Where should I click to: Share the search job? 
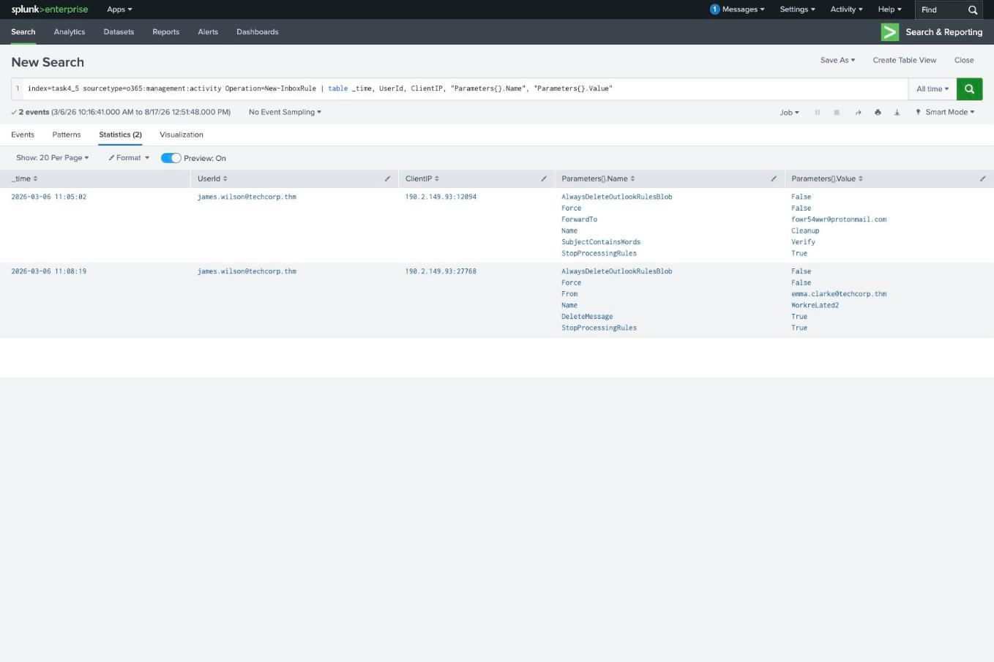click(x=858, y=113)
